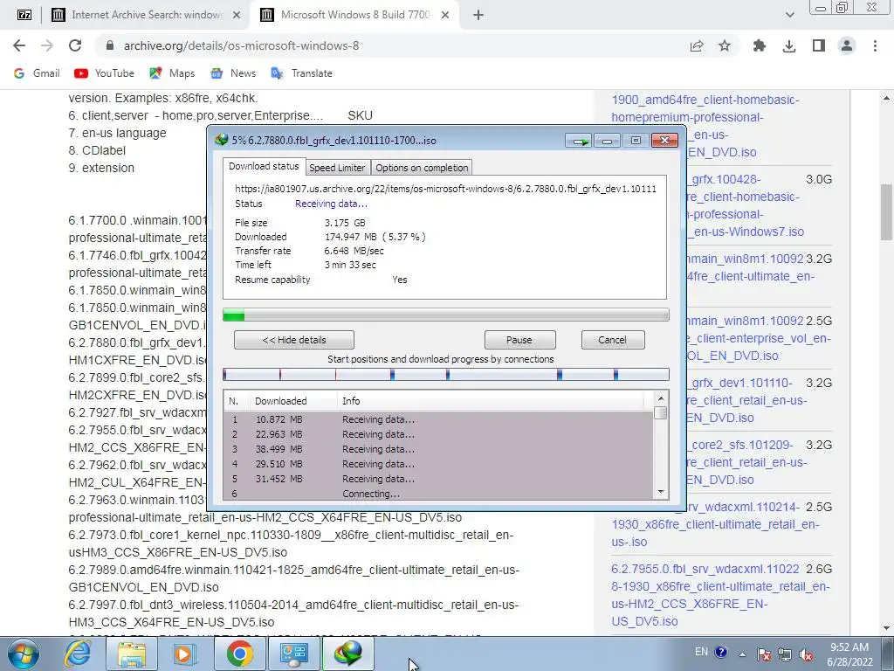894x671 pixels.
Task: Open the Speed Limiter tab
Action: point(337,168)
